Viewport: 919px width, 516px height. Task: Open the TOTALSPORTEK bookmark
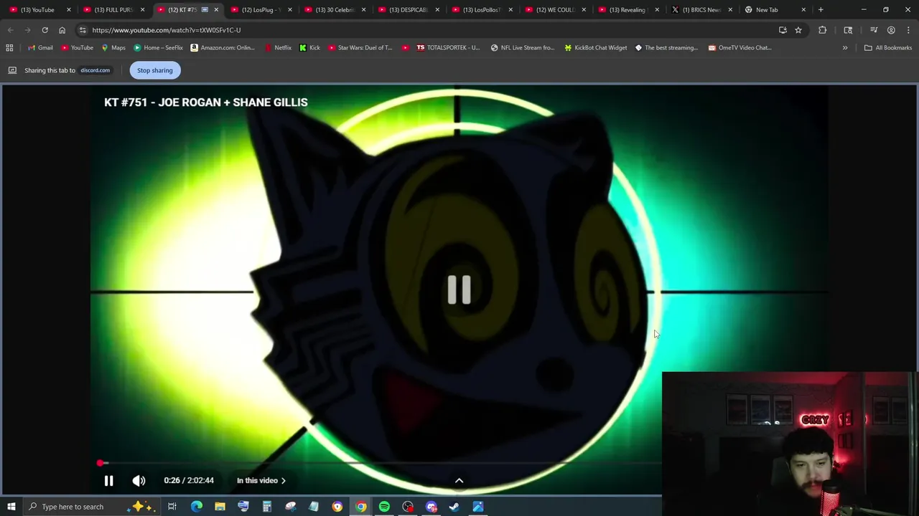click(448, 48)
